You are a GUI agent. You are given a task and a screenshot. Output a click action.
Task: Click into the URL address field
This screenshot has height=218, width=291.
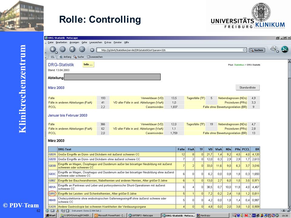pos(172,50)
